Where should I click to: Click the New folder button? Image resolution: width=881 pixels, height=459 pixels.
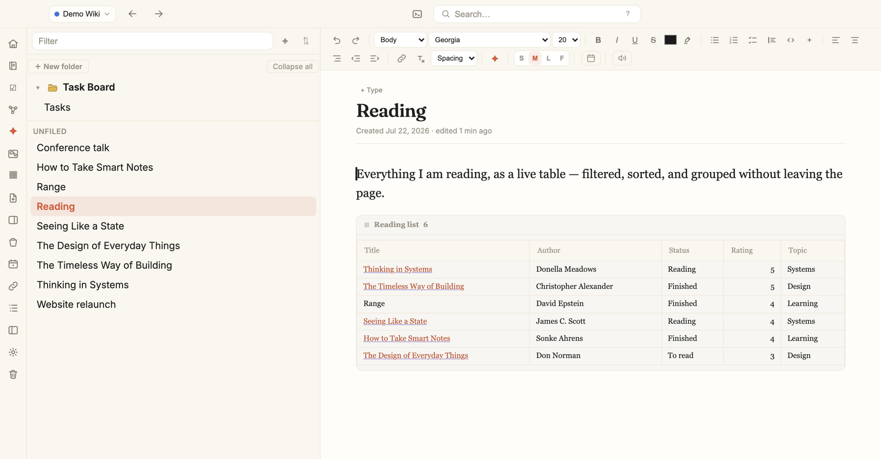pos(59,67)
